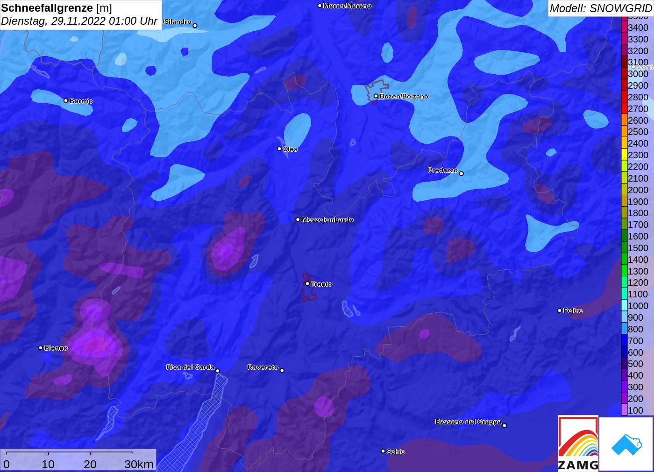Click the 2000 legend color swatch
This screenshot has width=654, height=472.
624,190
